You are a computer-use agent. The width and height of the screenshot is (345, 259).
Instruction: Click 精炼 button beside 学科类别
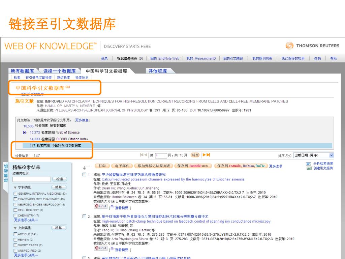click(x=59, y=187)
